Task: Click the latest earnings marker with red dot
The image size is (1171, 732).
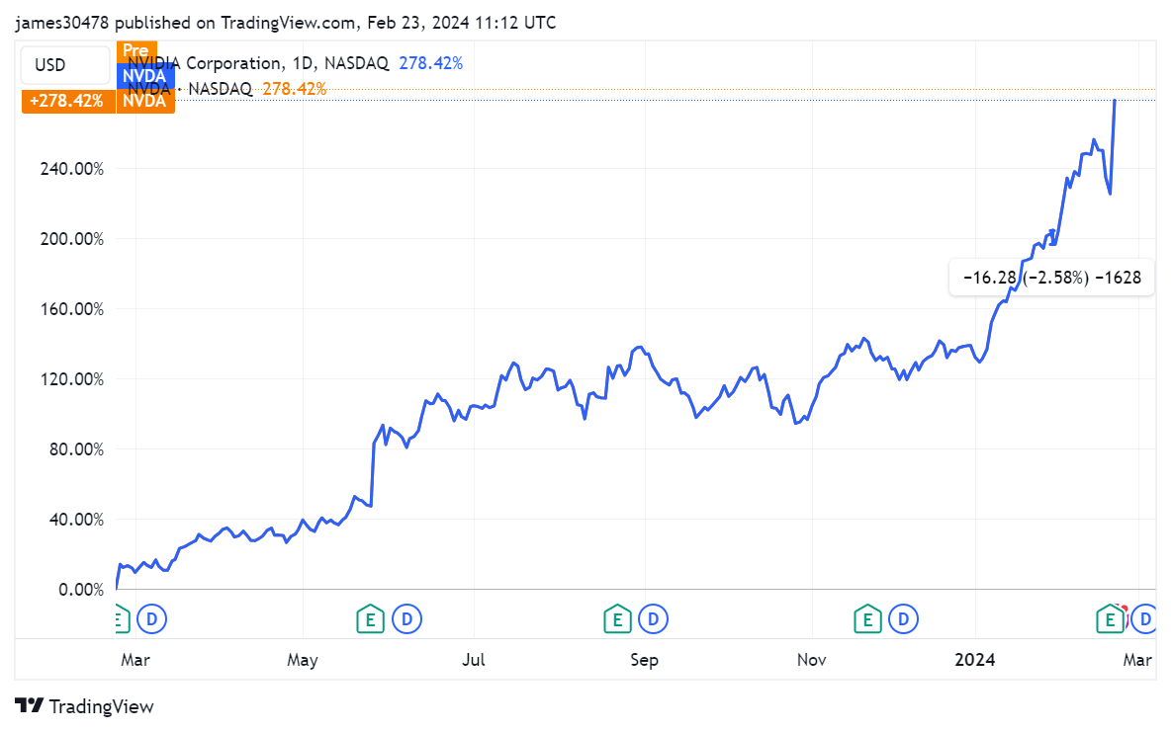Action: click(1110, 619)
